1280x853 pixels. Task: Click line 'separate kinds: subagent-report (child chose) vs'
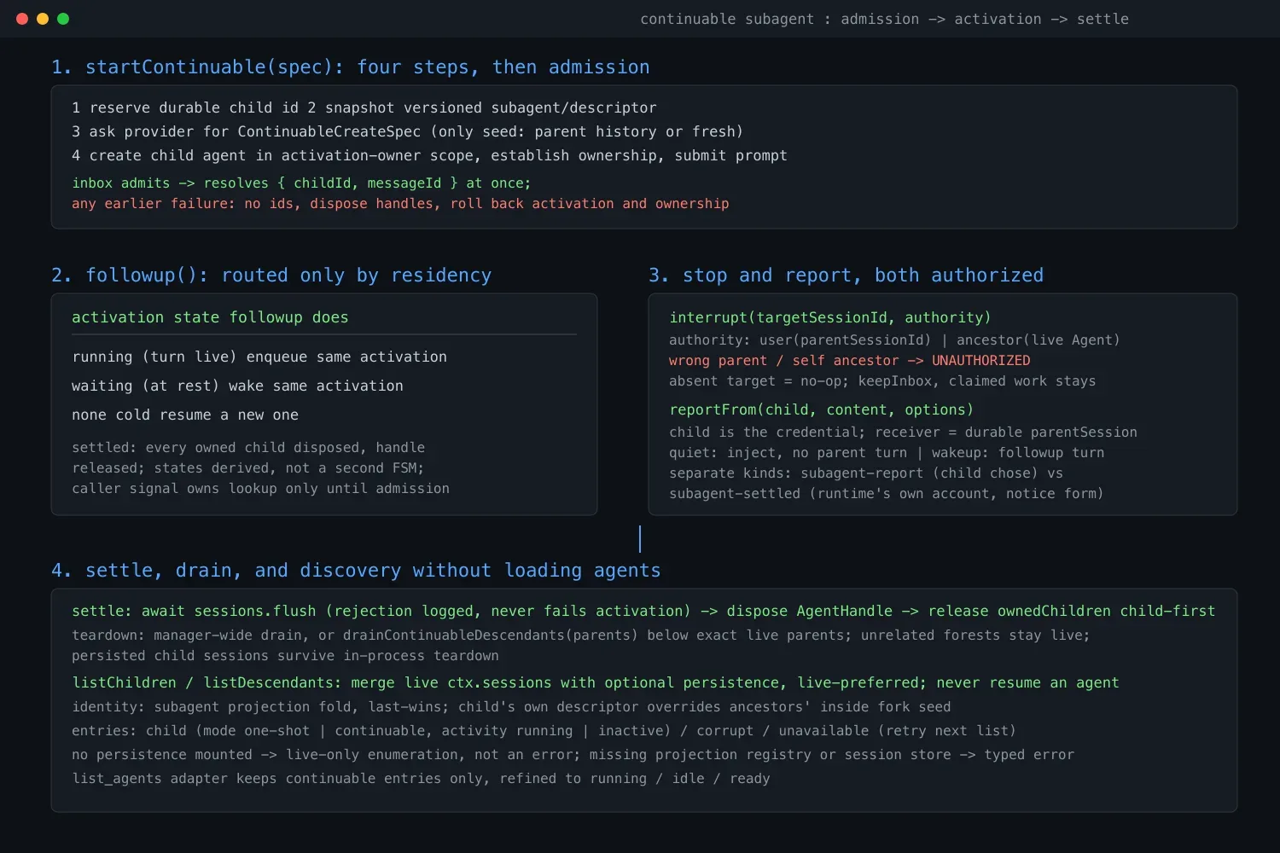pos(866,473)
